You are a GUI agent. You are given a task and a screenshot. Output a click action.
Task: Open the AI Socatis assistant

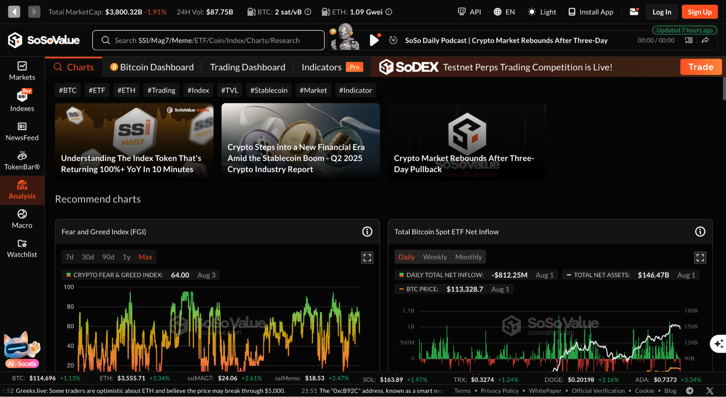pyautogui.click(x=22, y=350)
